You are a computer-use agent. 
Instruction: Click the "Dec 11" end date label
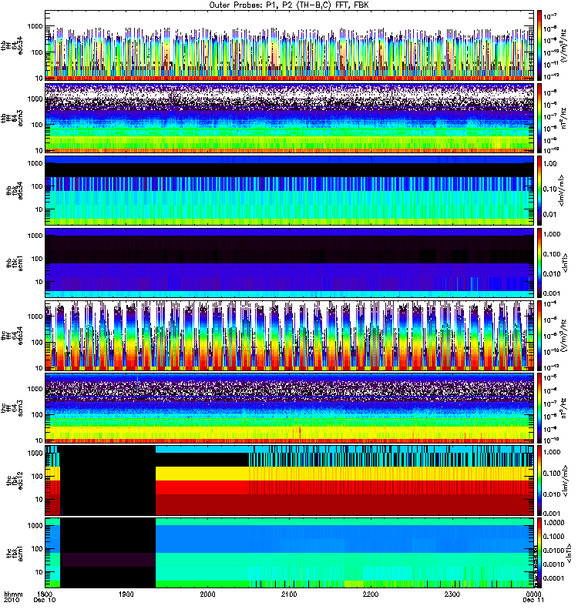click(533, 600)
